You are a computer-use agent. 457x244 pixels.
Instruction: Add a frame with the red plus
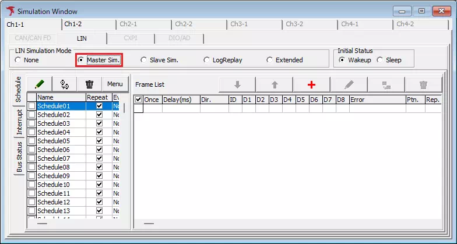[x=311, y=84]
